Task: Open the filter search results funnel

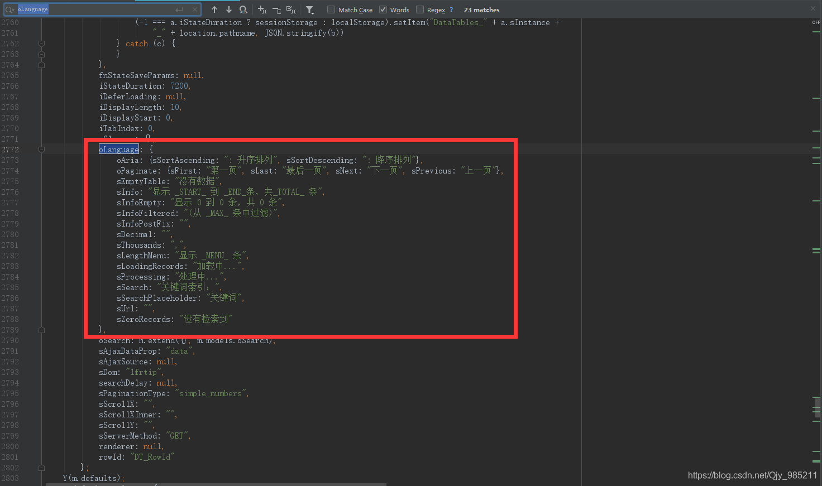Action: [310, 9]
